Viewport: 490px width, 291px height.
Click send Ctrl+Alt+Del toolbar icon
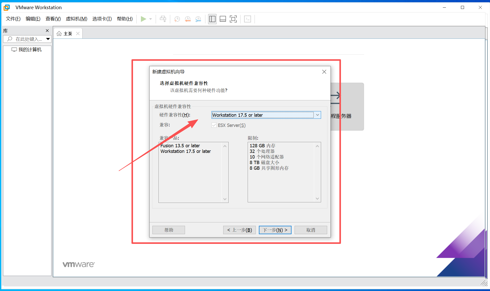(x=163, y=19)
